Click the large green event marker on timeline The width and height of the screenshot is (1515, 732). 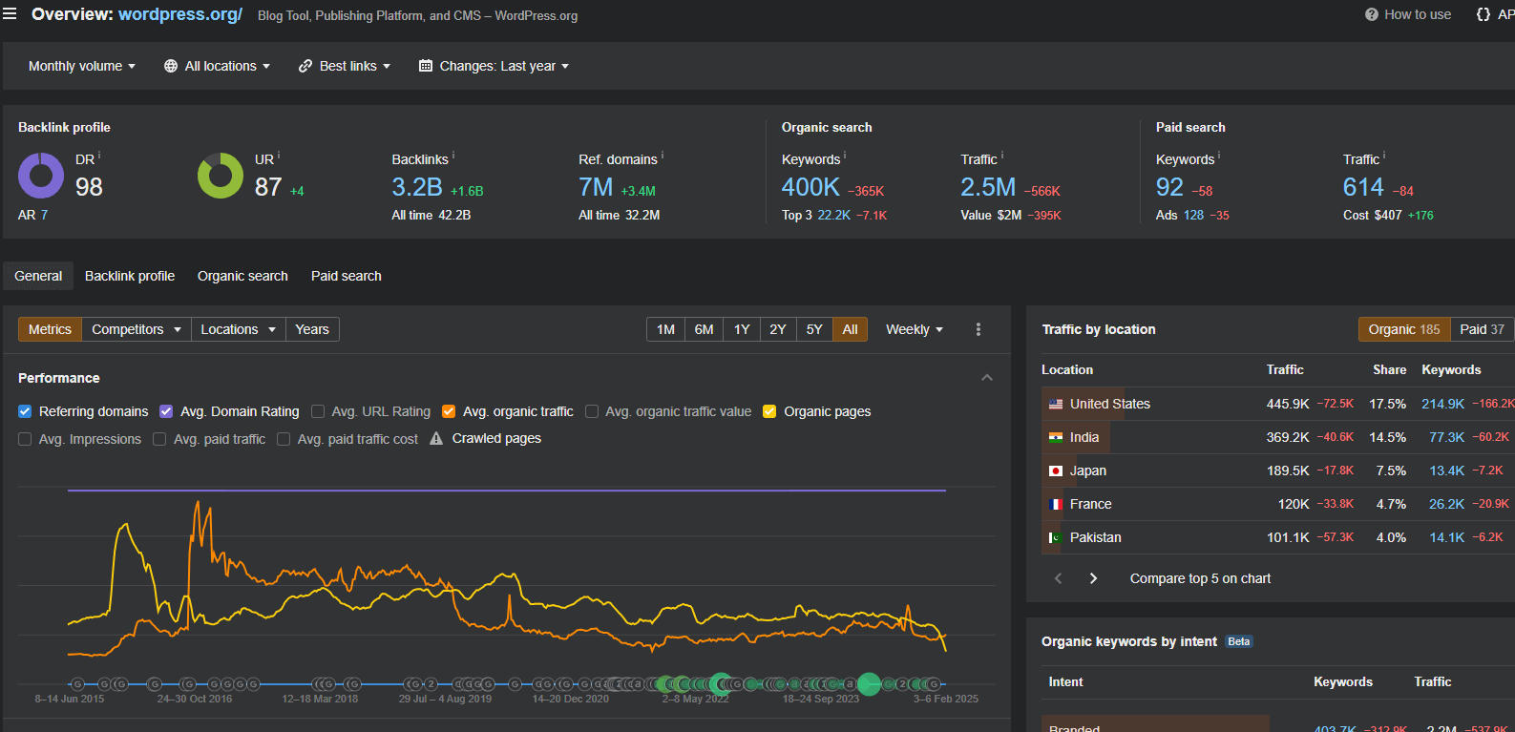(x=869, y=683)
